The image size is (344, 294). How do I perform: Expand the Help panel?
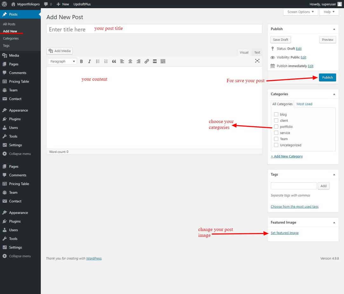click(x=329, y=12)
